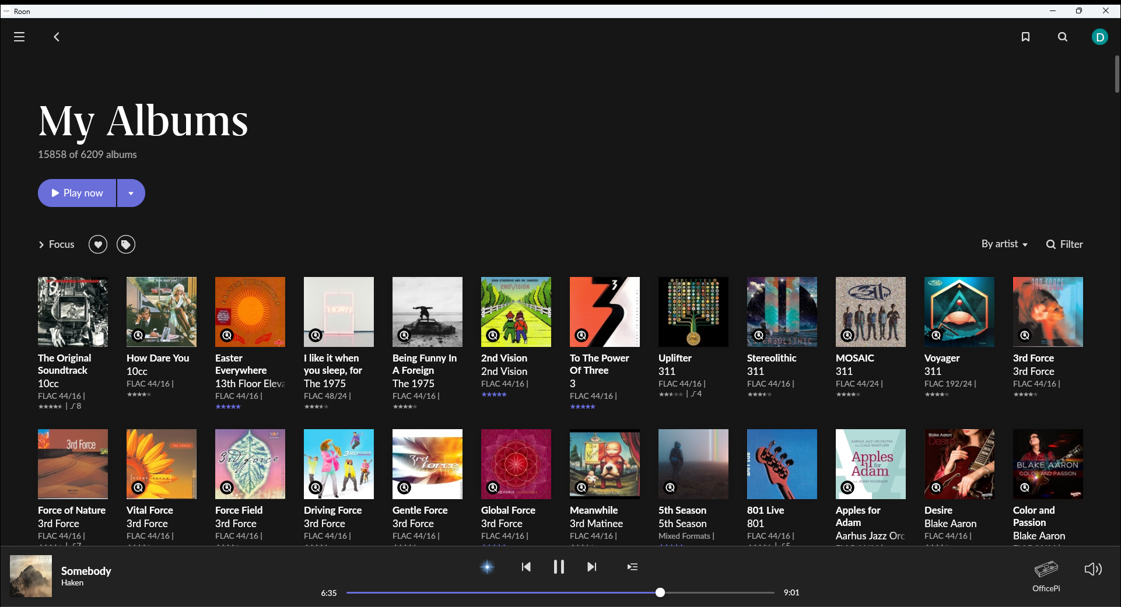
Task: Open The Original Soundtrack album cover
Action: pos(73,312)
